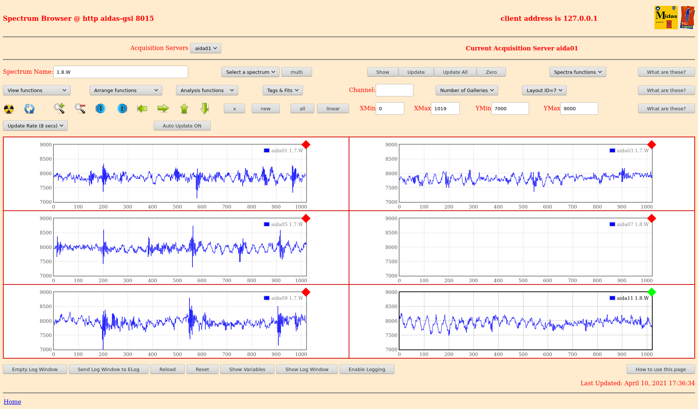Click the Zero button
Screen dimensions: 698x409
click(x=491, y=72)
